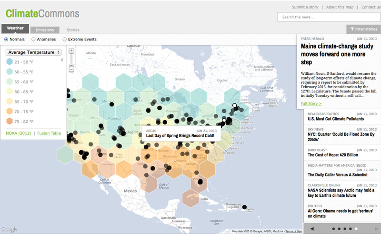381x234 pixels.
Task: Click the Search the news input field
Action: [329, 17]
